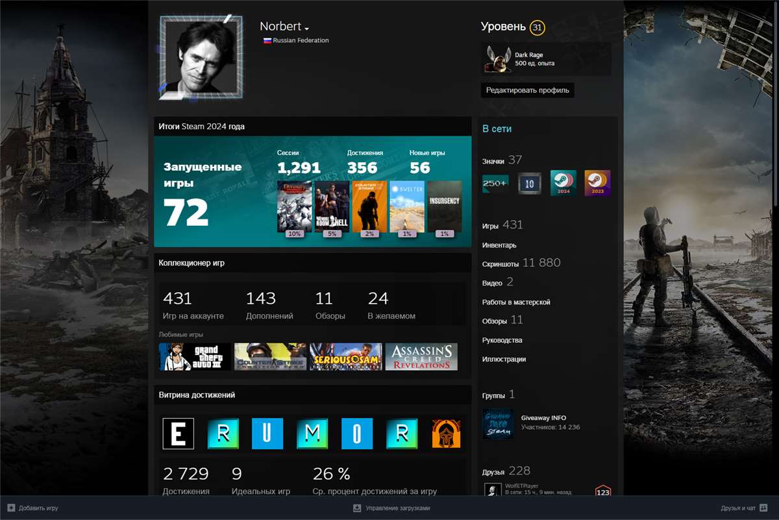This screenshot has width=779, height=520.
Task: Open the 2 729 Достижения stat
Action: (x=186, y=481)
